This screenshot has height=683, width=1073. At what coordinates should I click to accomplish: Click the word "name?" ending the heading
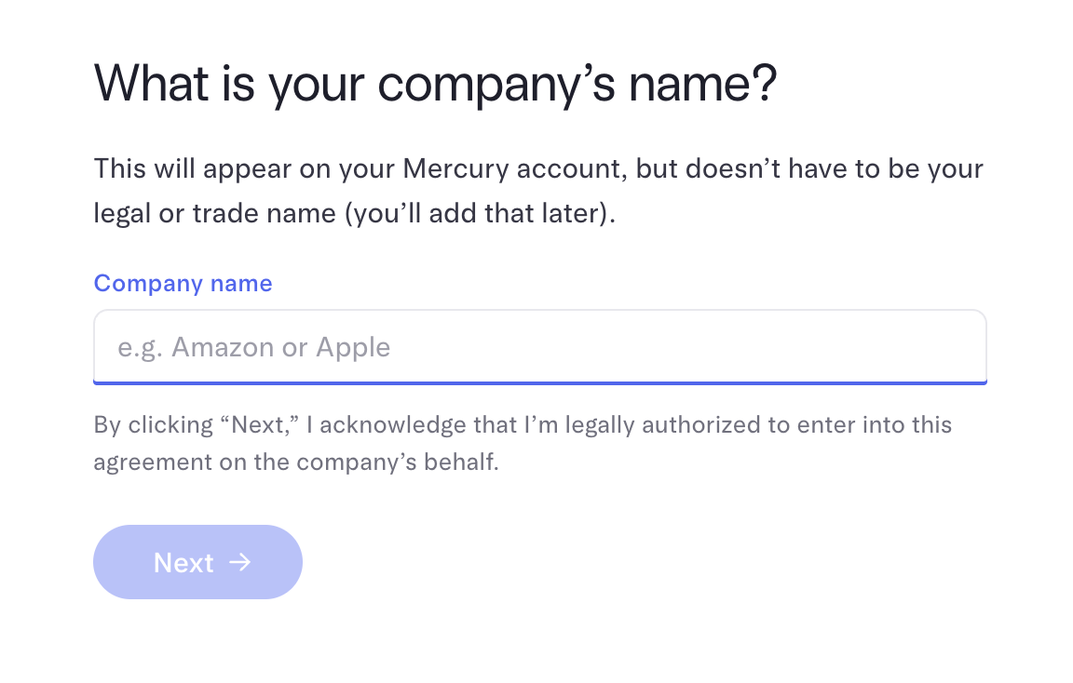point(702,83)
